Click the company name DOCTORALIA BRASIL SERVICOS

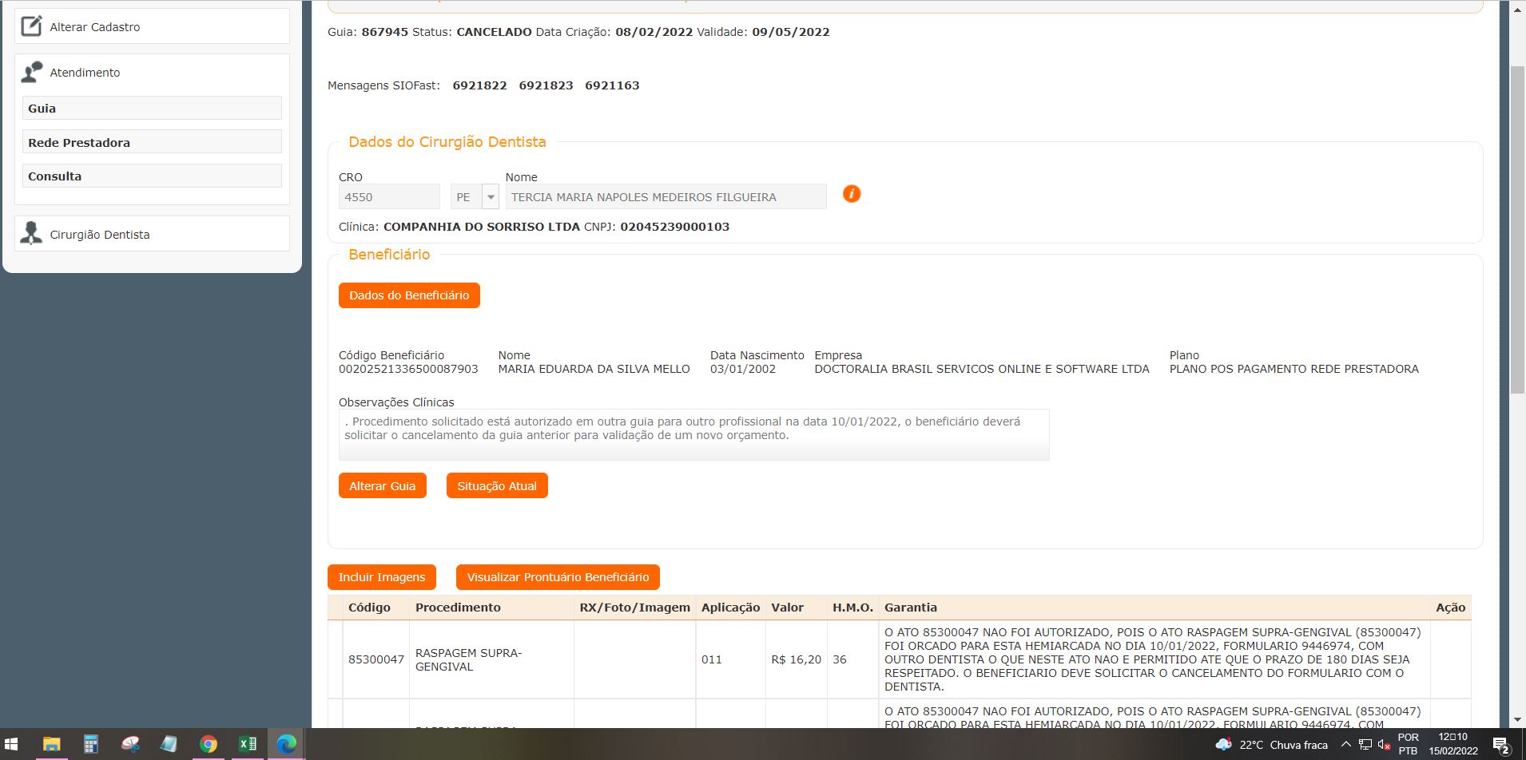point(982,369)
